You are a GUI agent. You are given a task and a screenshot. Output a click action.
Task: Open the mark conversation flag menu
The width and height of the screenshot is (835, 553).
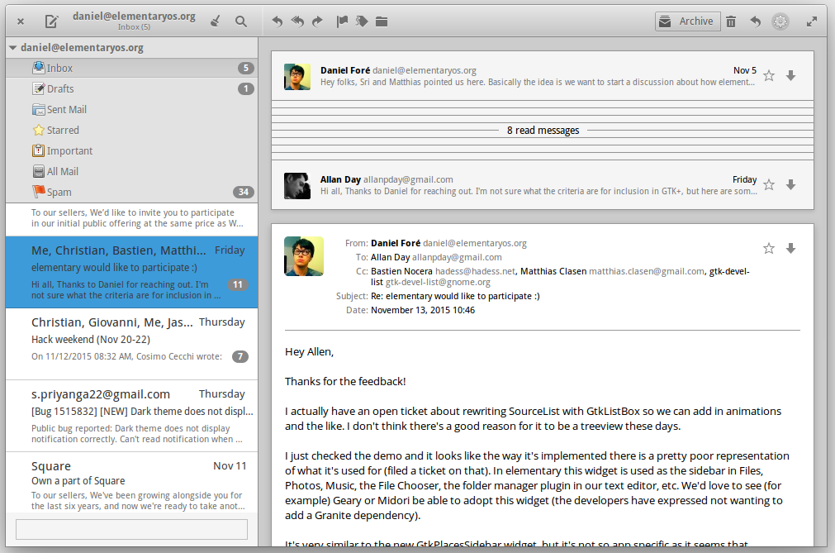[342, 21]
